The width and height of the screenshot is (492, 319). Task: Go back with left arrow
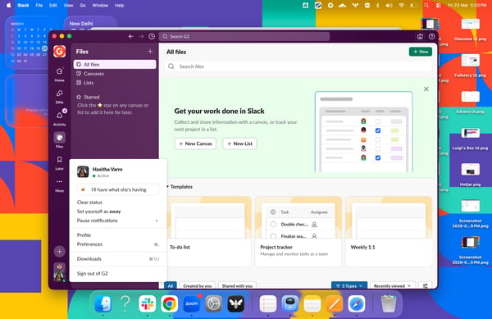(x=131, y=36)
